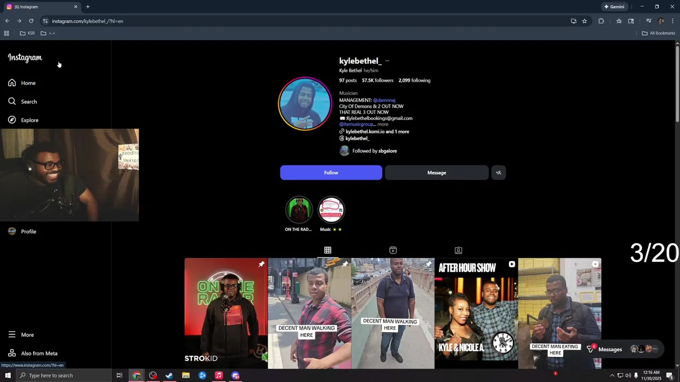Close the Instagram browser tab

coord(75,7)
